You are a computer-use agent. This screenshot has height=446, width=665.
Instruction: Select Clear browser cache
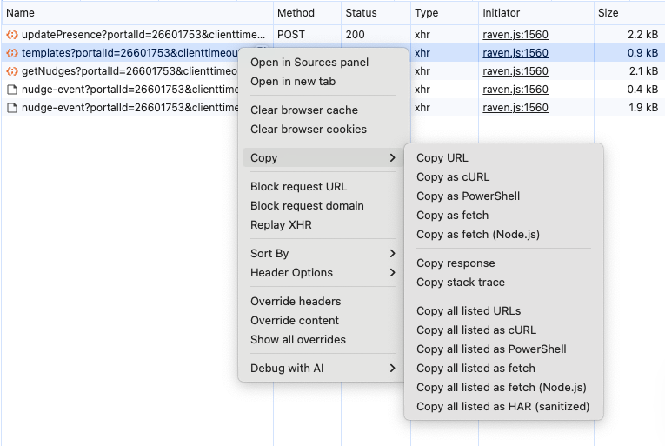click(304, 110)
